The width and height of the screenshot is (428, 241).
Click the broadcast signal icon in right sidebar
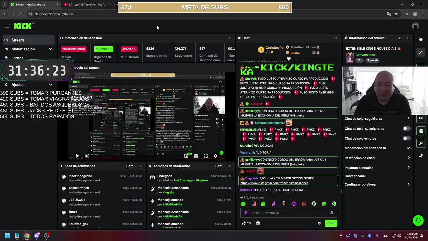click(x=421, y=118)
